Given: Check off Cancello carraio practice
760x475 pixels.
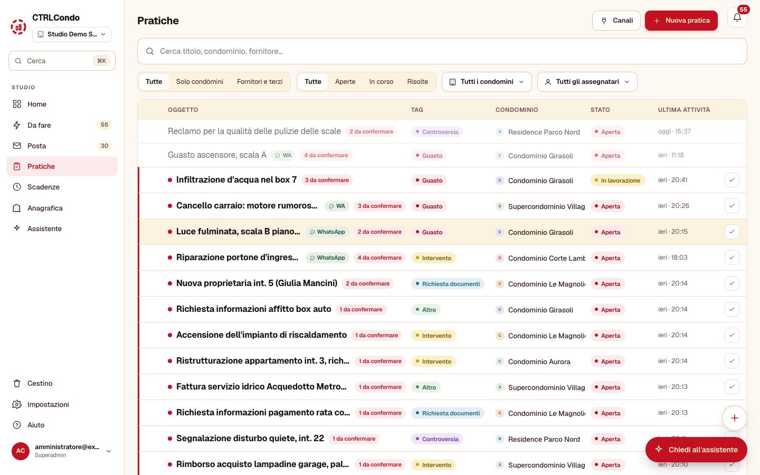Looking at the screenshot, I should [x=732, y=206].
